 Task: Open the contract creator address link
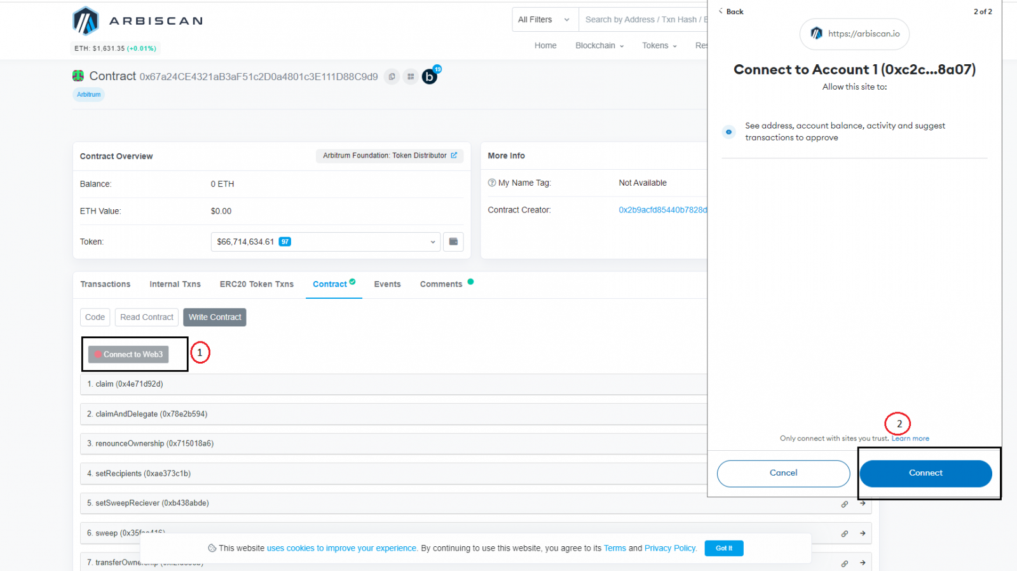point(662,210)
